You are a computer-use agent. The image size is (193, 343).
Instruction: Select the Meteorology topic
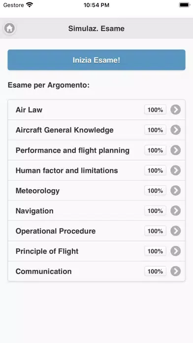pos(96,191)
